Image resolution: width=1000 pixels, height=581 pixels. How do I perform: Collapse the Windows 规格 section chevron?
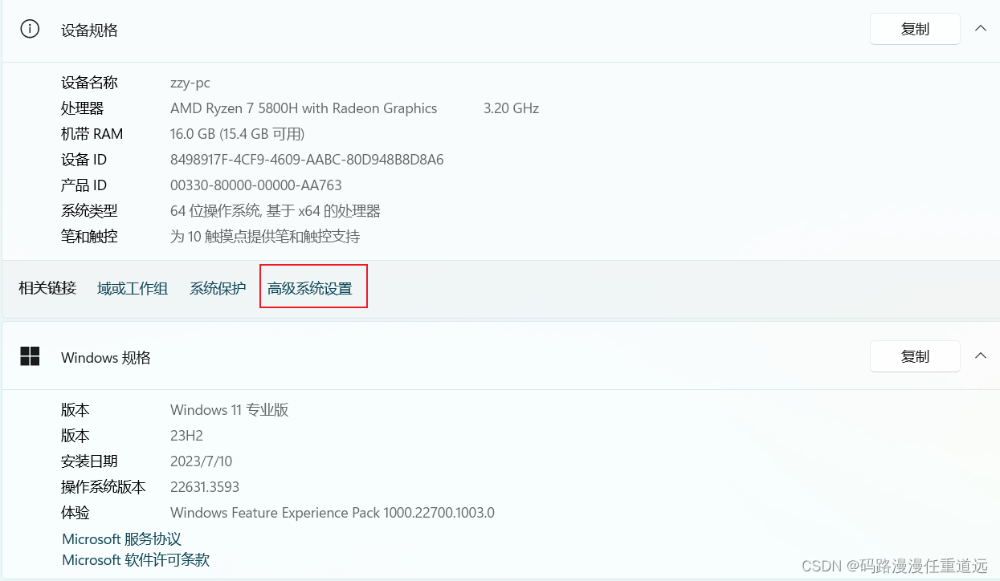[x=981, y=355]
